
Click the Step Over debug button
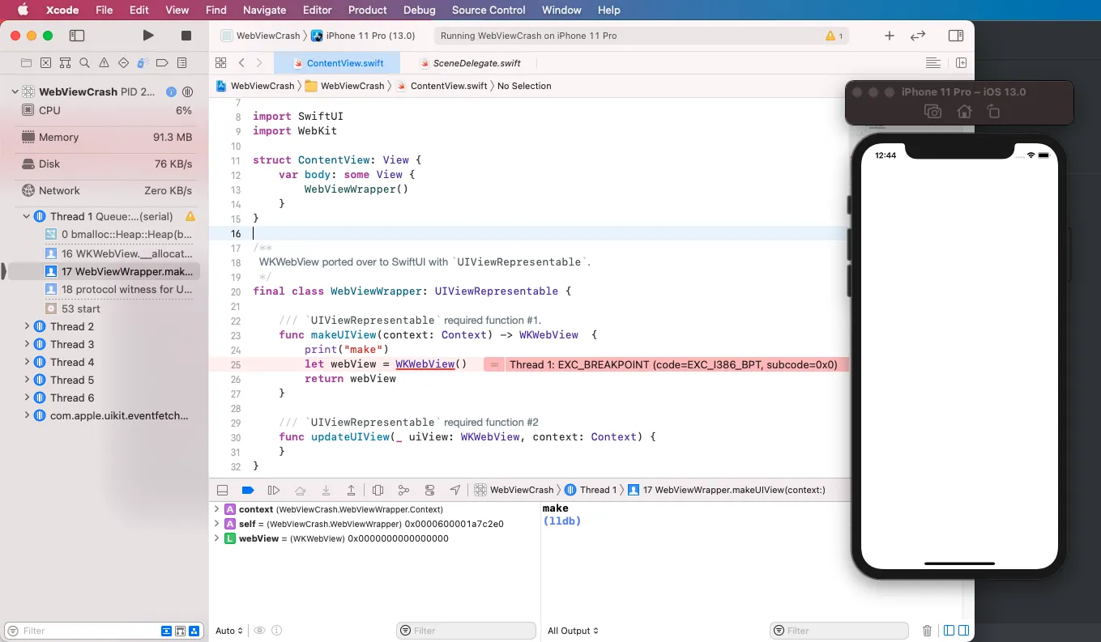click(x=300, y=490)
